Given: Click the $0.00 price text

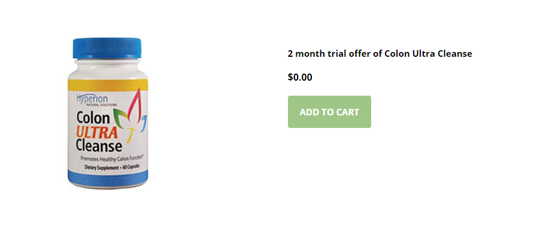Looking at the screenshot, I should 300,77.
